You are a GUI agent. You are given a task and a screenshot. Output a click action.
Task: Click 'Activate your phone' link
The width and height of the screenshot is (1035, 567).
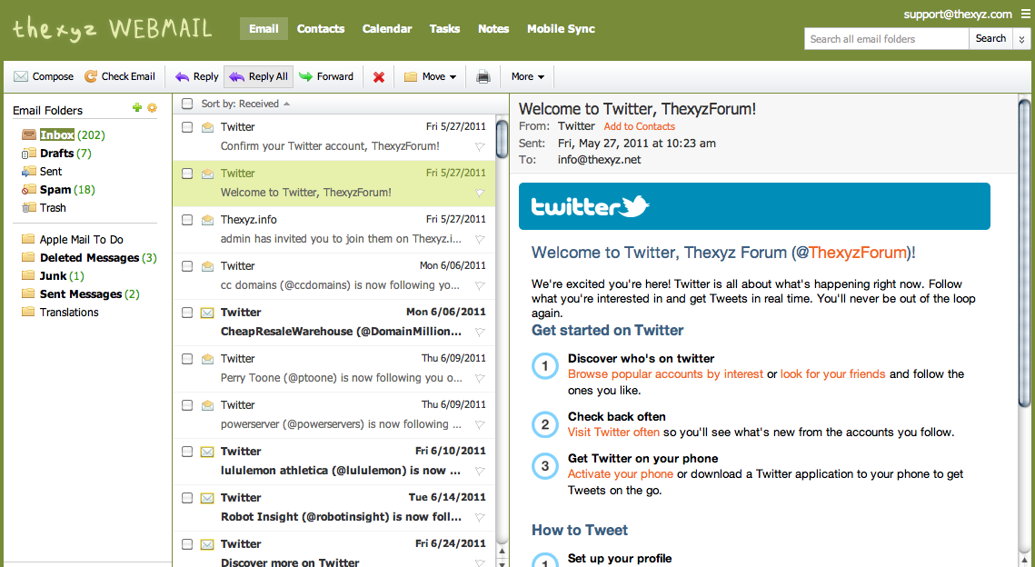coord(621,474)
